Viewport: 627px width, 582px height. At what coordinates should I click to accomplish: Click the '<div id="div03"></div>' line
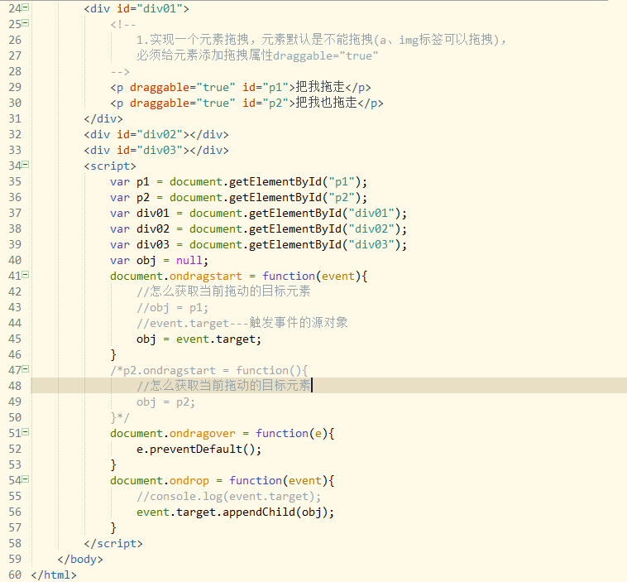tap(156, 151)
